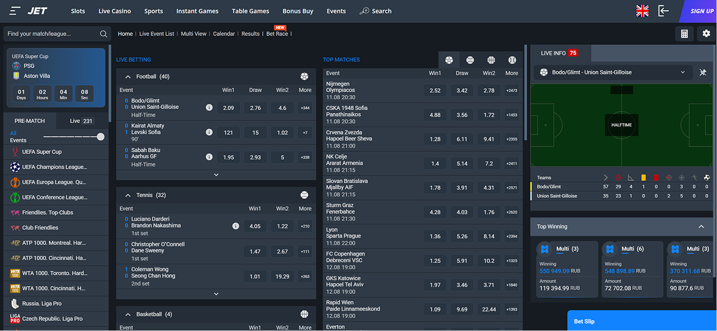Viewport: 717px width, 331px height.
Task: Open Search in top navigation
Action: (376, 11)
